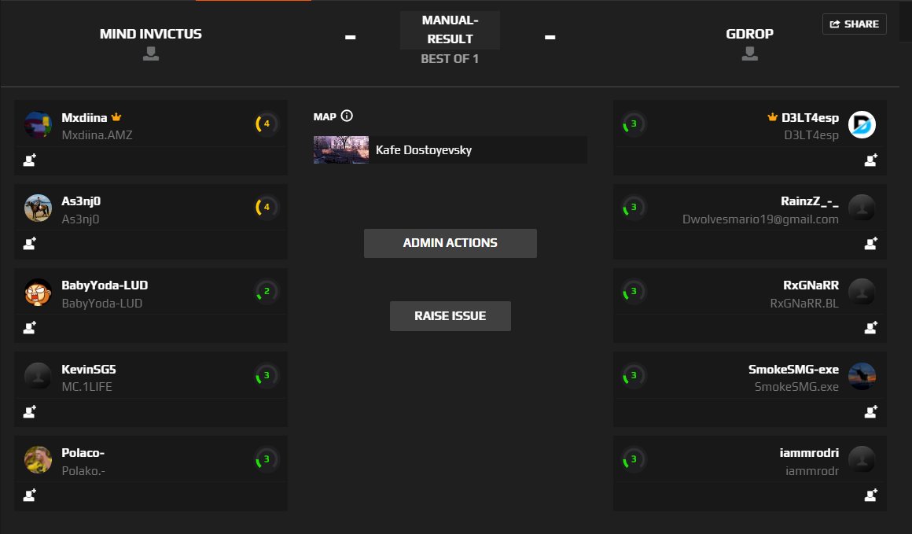
Task: Open KevinSG5's default avatar
Action: pyautogui.click(x=38, y=376)
